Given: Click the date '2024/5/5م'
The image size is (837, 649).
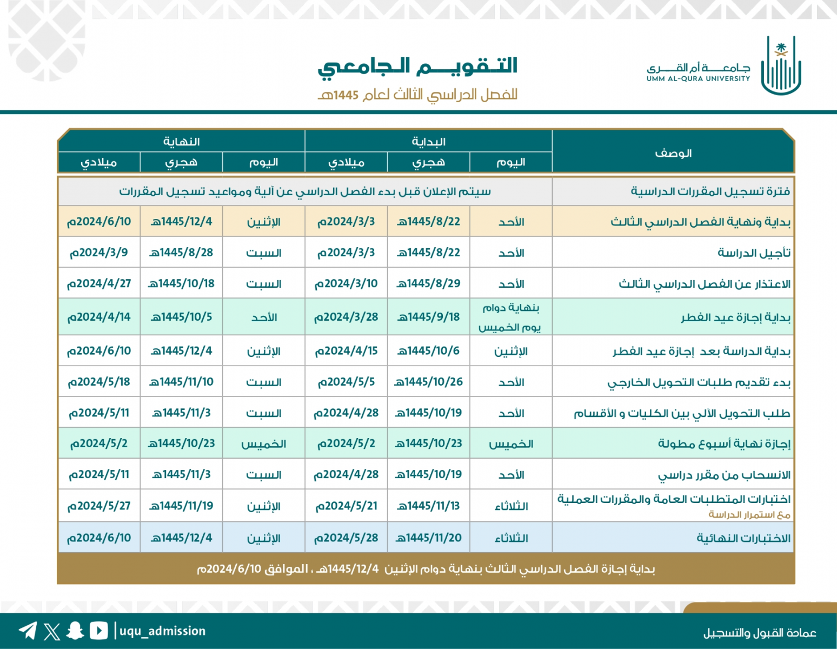Looking at the screenshot, I should point(346,382).
